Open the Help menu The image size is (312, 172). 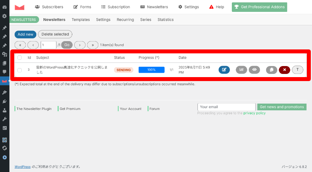216,7
